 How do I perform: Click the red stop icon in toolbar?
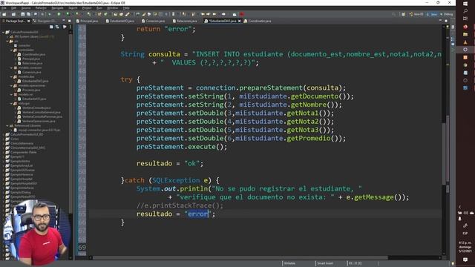[242, 14]
